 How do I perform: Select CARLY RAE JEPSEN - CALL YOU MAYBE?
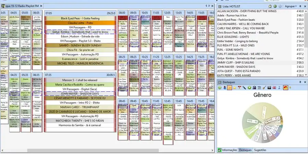click(x=260, y=28)
